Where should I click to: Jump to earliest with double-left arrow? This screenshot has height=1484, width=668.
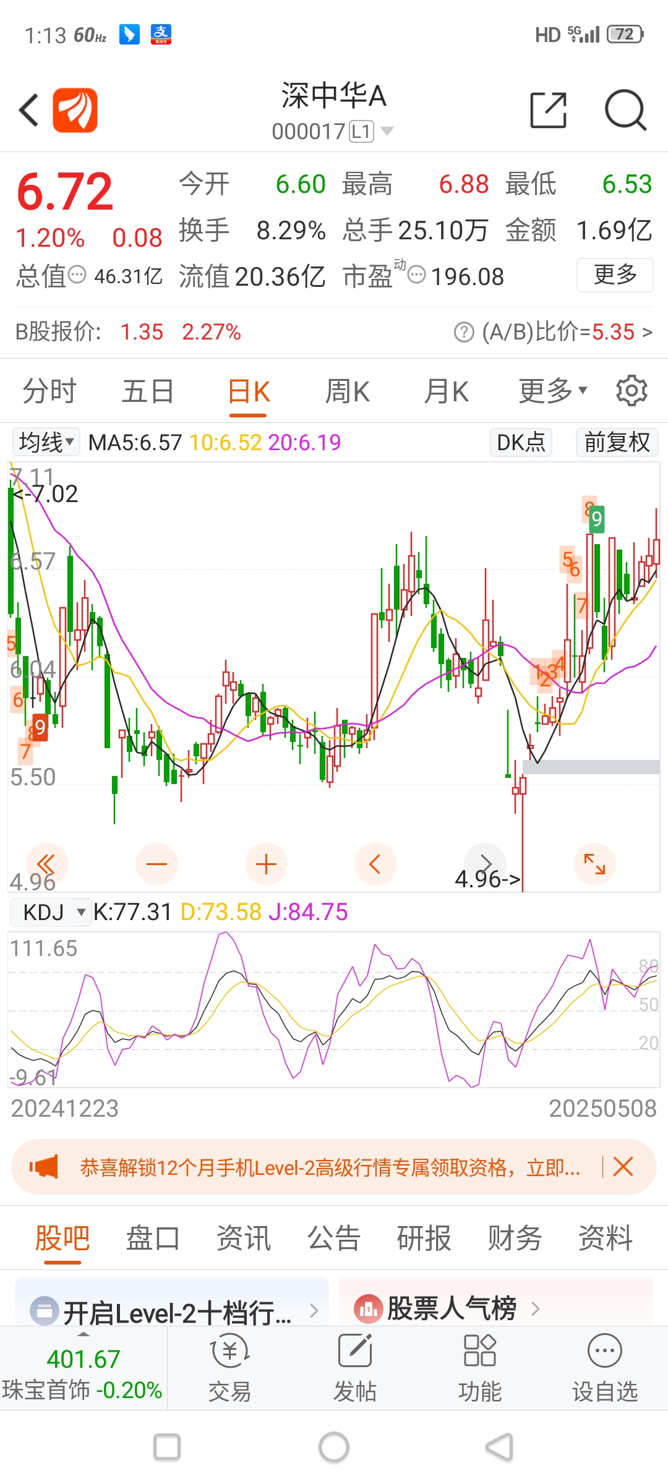pyautogui.click(x=47, y=864)
